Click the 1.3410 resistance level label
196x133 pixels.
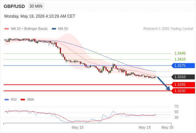click(x=180, y=59)
